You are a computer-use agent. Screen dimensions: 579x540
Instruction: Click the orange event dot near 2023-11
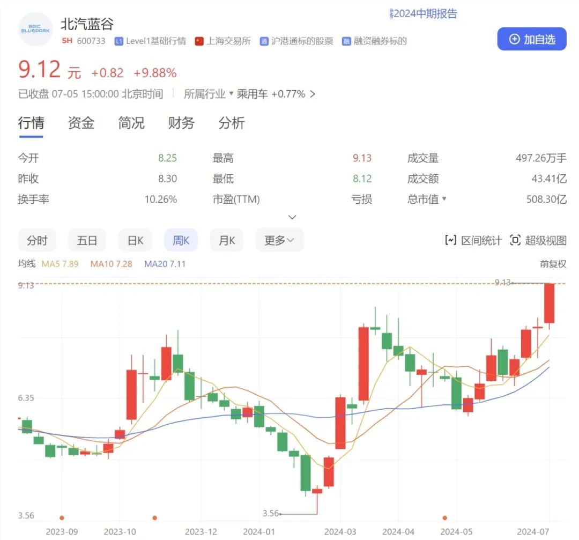155,518
